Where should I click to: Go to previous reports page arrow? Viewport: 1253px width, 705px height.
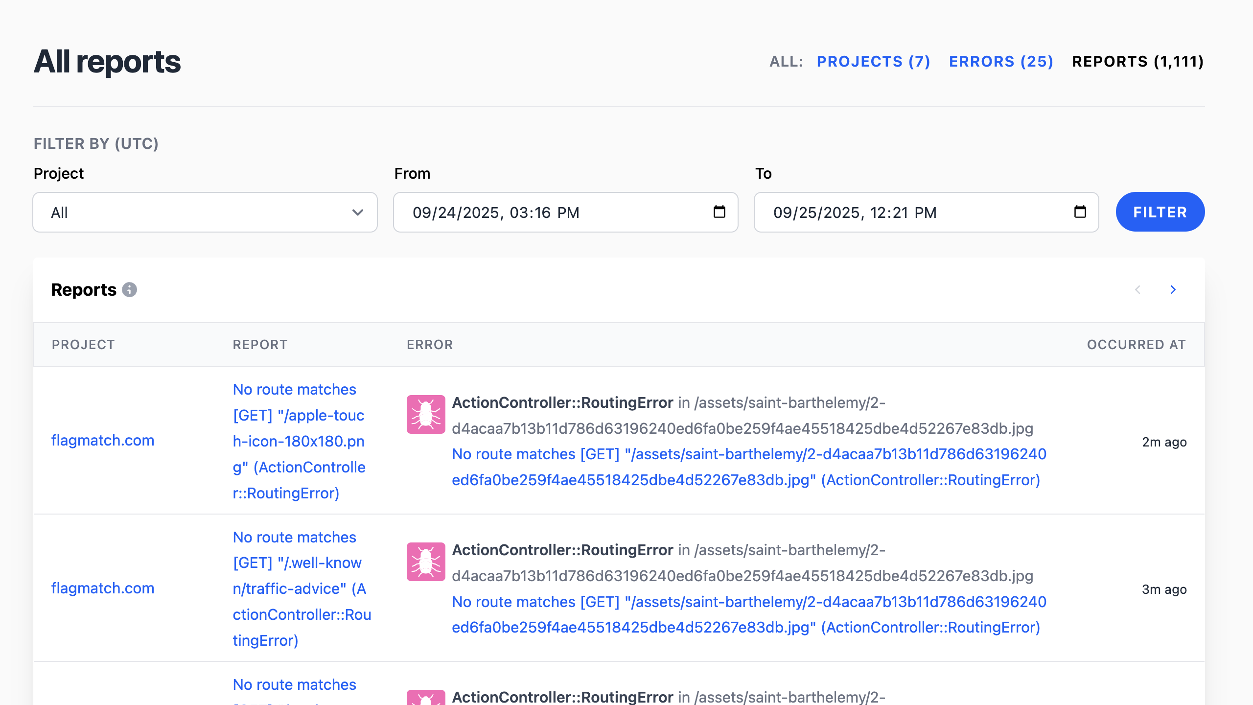[x=1137, y=290]
